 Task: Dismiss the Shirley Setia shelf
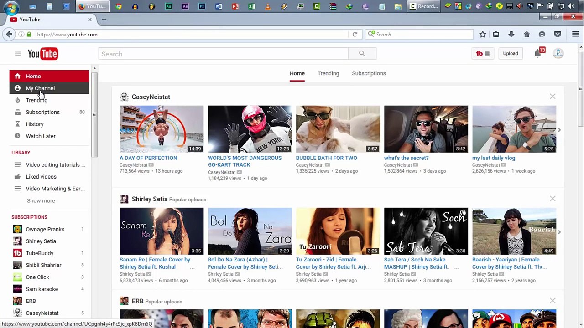tap(553, 199)
